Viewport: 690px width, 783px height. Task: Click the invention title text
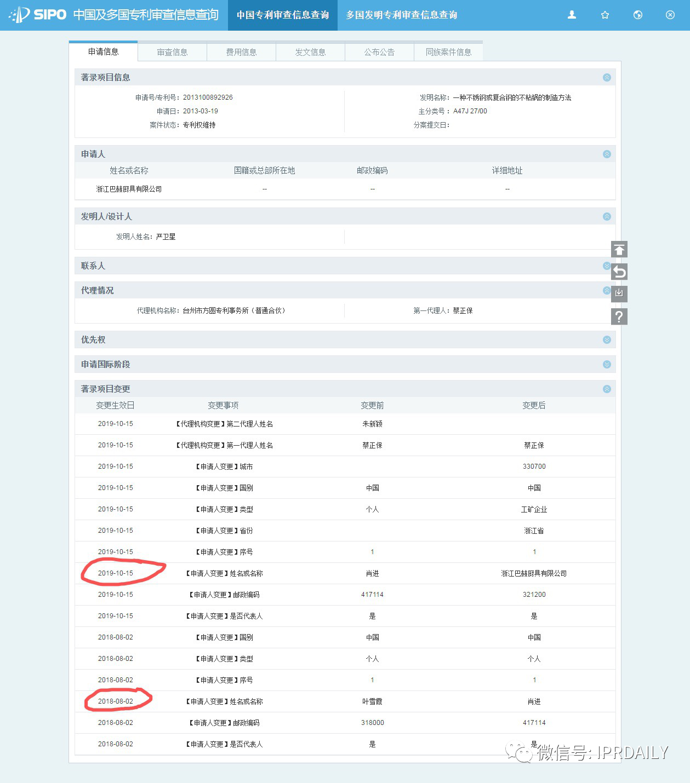[x=512, y=97]
